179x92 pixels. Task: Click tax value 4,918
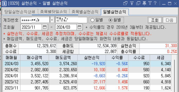pyautogui.click(x=166, y=82)
